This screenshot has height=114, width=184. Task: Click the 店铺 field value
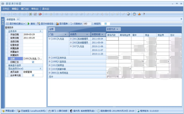[33, 59]
